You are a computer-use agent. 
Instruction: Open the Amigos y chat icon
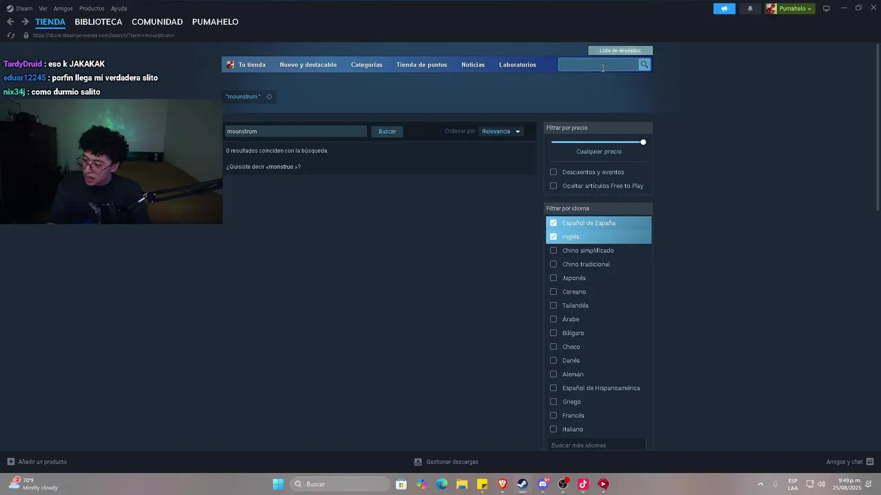pyautogui.click(x=870, y=462)
